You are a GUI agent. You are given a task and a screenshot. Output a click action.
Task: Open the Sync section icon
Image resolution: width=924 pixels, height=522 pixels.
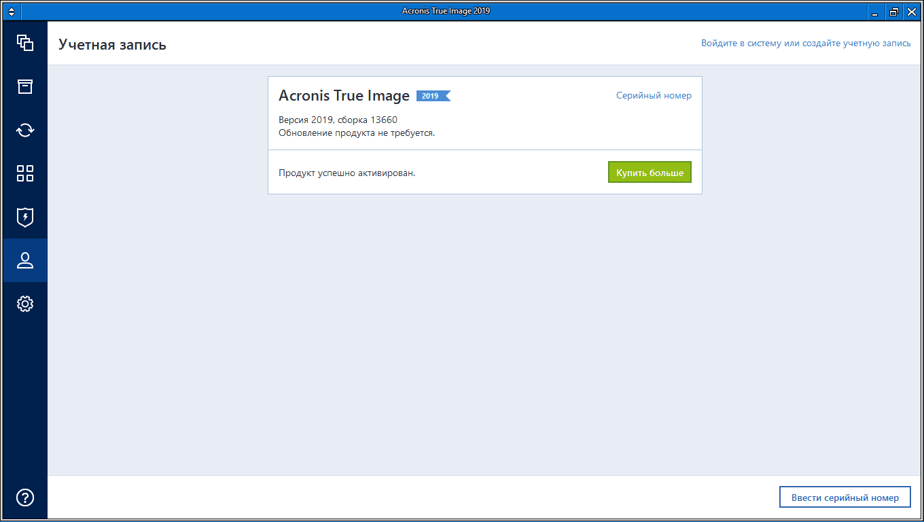pos(25,130)
